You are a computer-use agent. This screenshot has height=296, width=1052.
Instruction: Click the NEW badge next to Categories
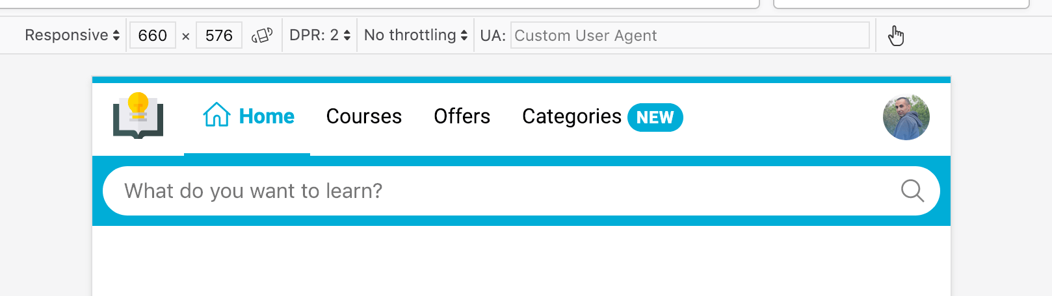click(x=655, y=117)
